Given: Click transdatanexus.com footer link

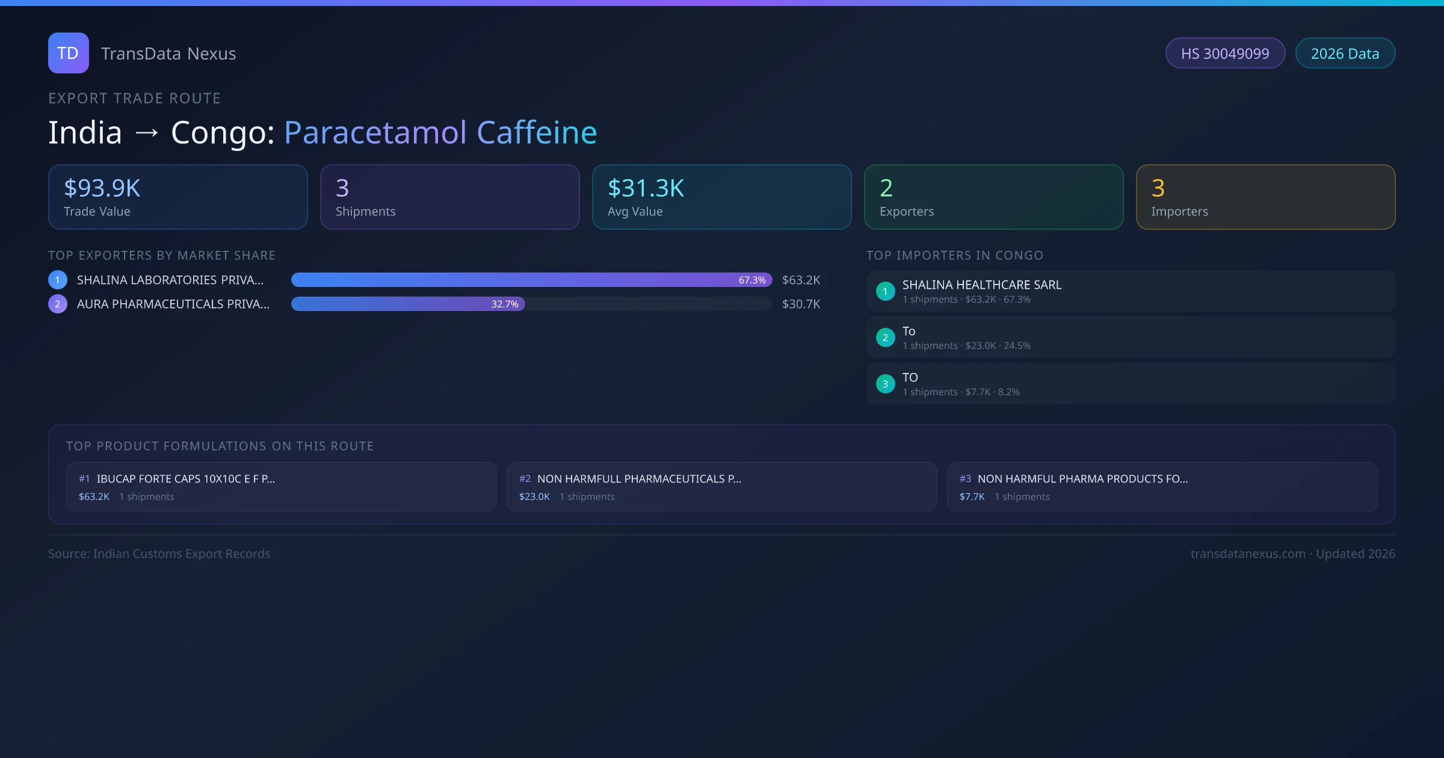Looking at the screenshot, I should pos(1247,553).
